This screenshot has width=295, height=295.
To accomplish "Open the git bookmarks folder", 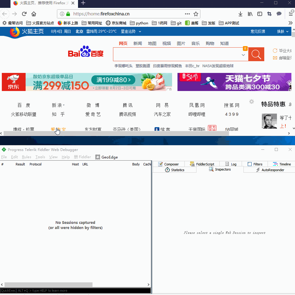I will pos(176,23).
